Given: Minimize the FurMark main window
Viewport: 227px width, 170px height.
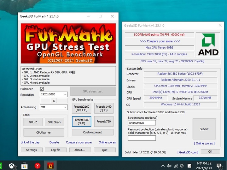Looking at the screenshot, I should click(x=88, y=16).
